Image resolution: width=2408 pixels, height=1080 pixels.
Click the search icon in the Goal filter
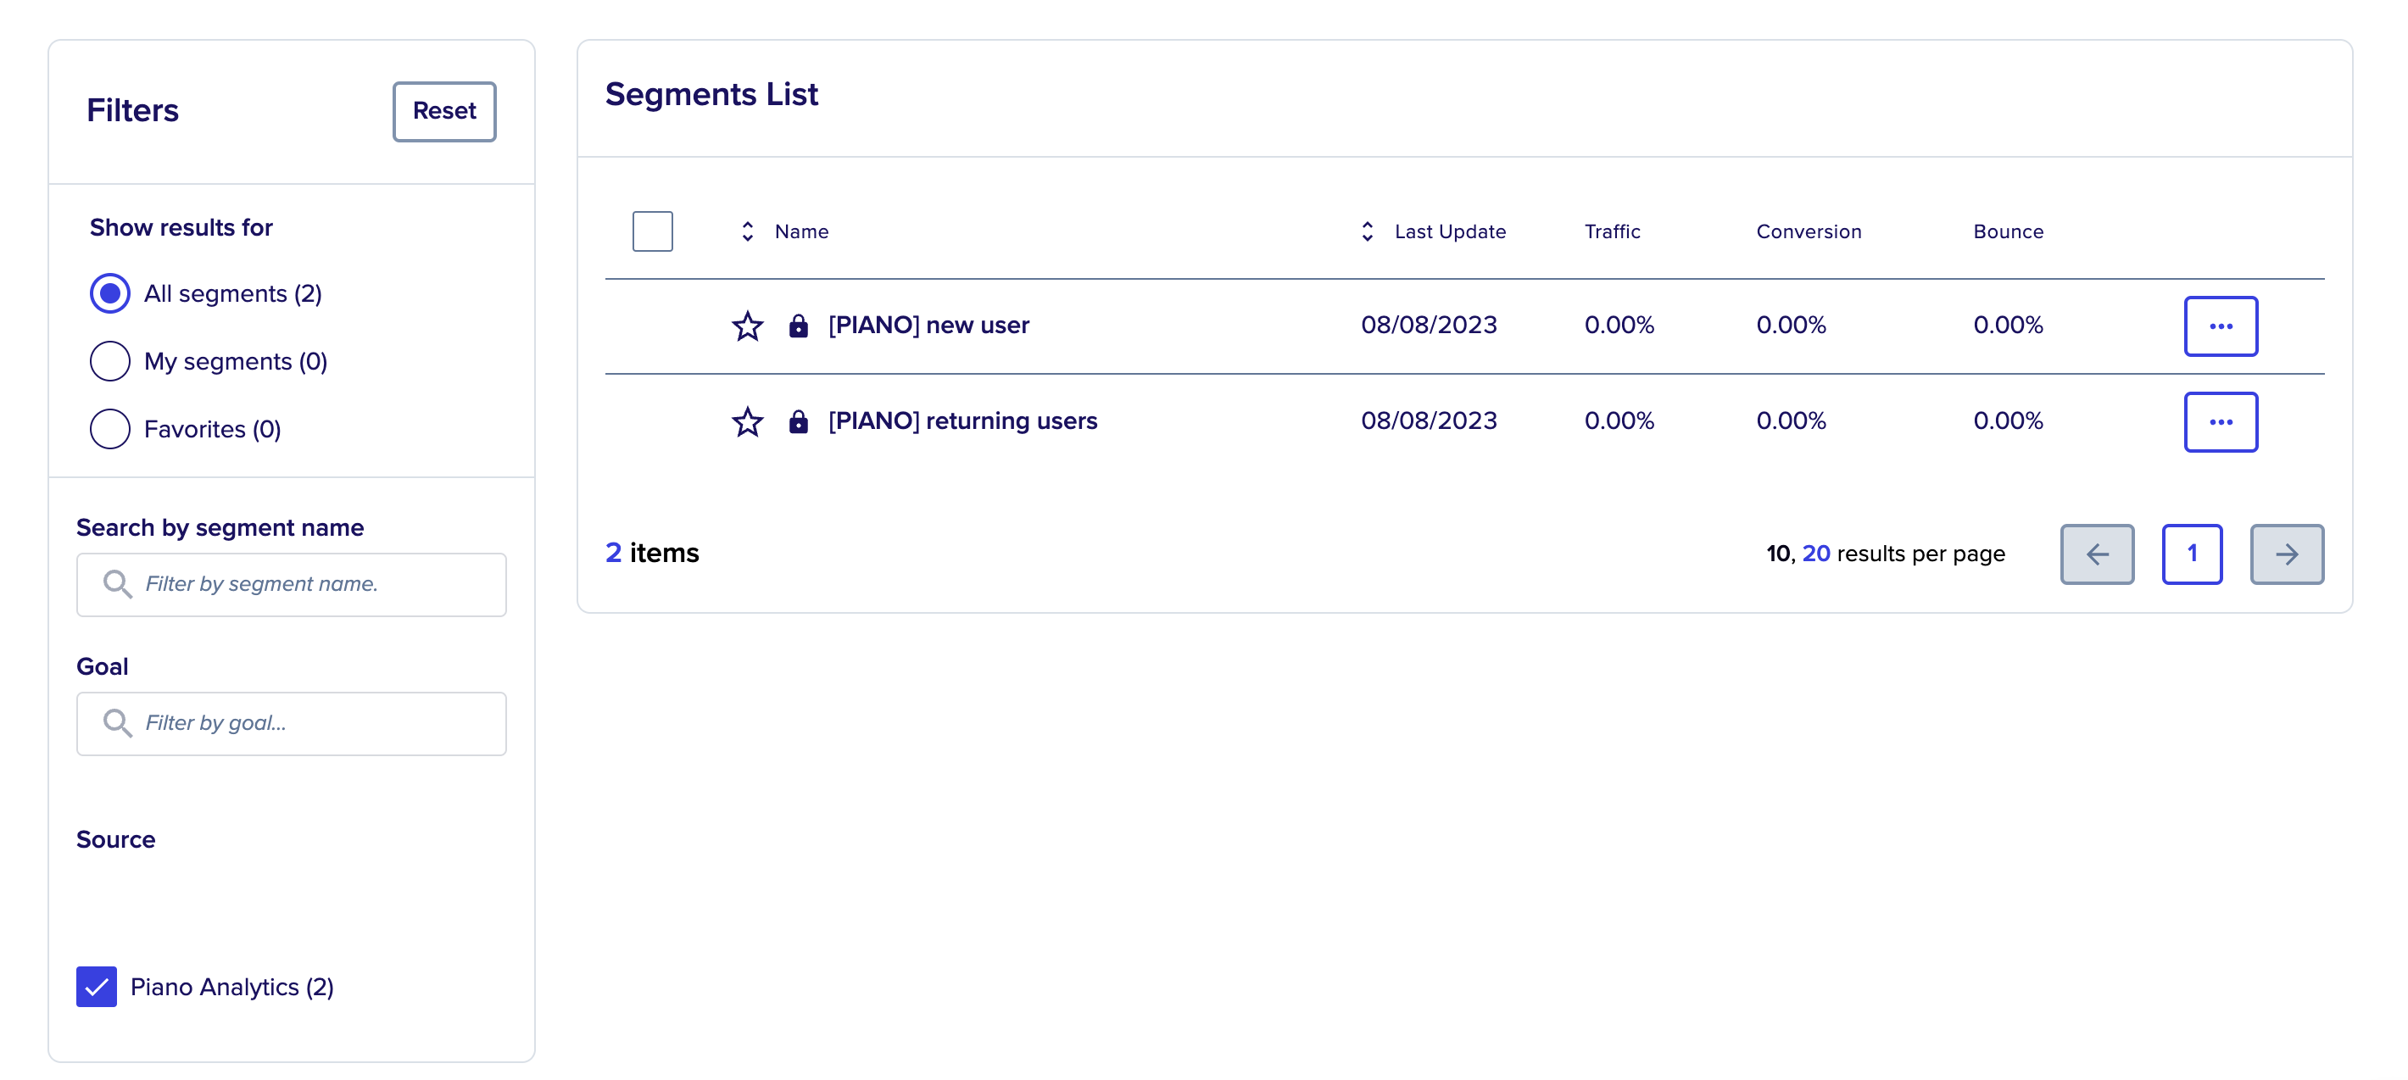click(117, 722)
